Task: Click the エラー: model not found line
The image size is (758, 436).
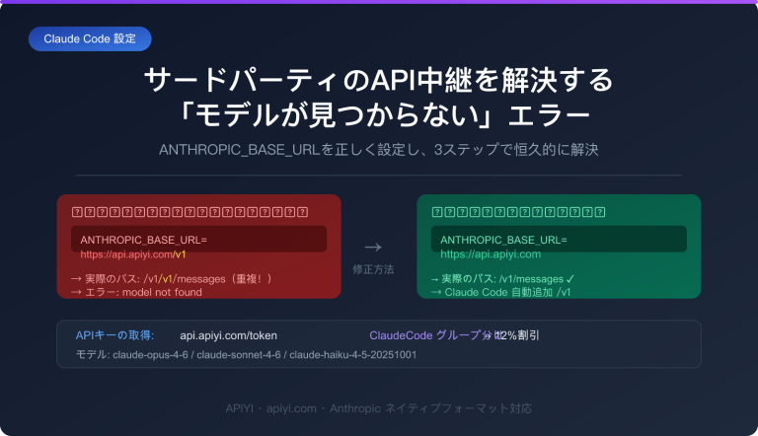Action: pyautogui.click(x=136, y=292)
